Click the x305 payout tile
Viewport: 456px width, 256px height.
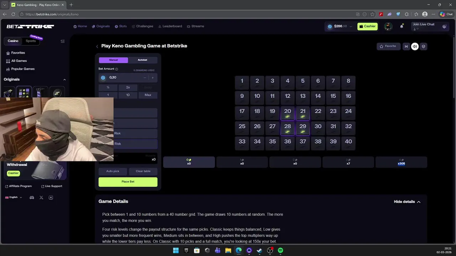[401, 162]
